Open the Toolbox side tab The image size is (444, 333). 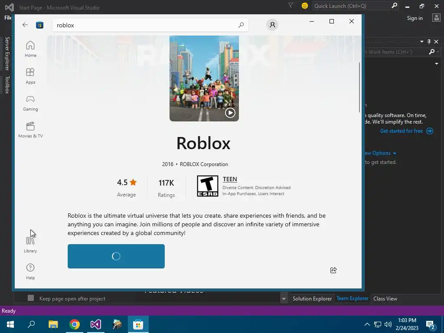7,85
